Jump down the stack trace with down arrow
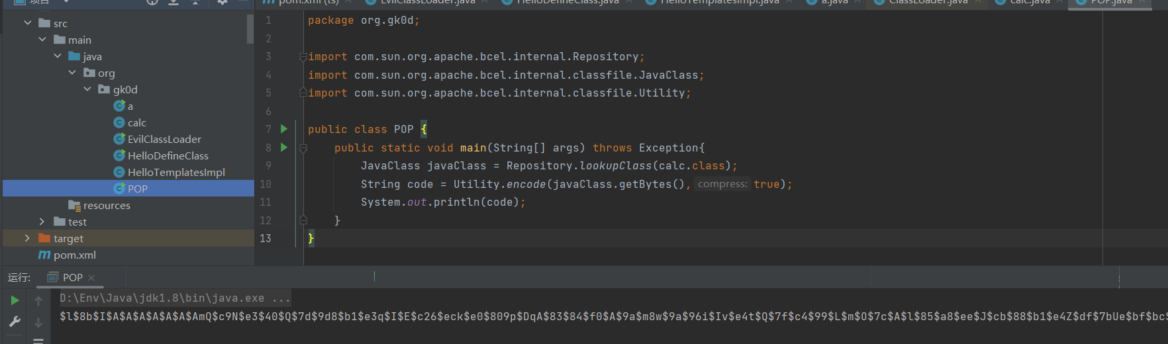 coord(38,322)
